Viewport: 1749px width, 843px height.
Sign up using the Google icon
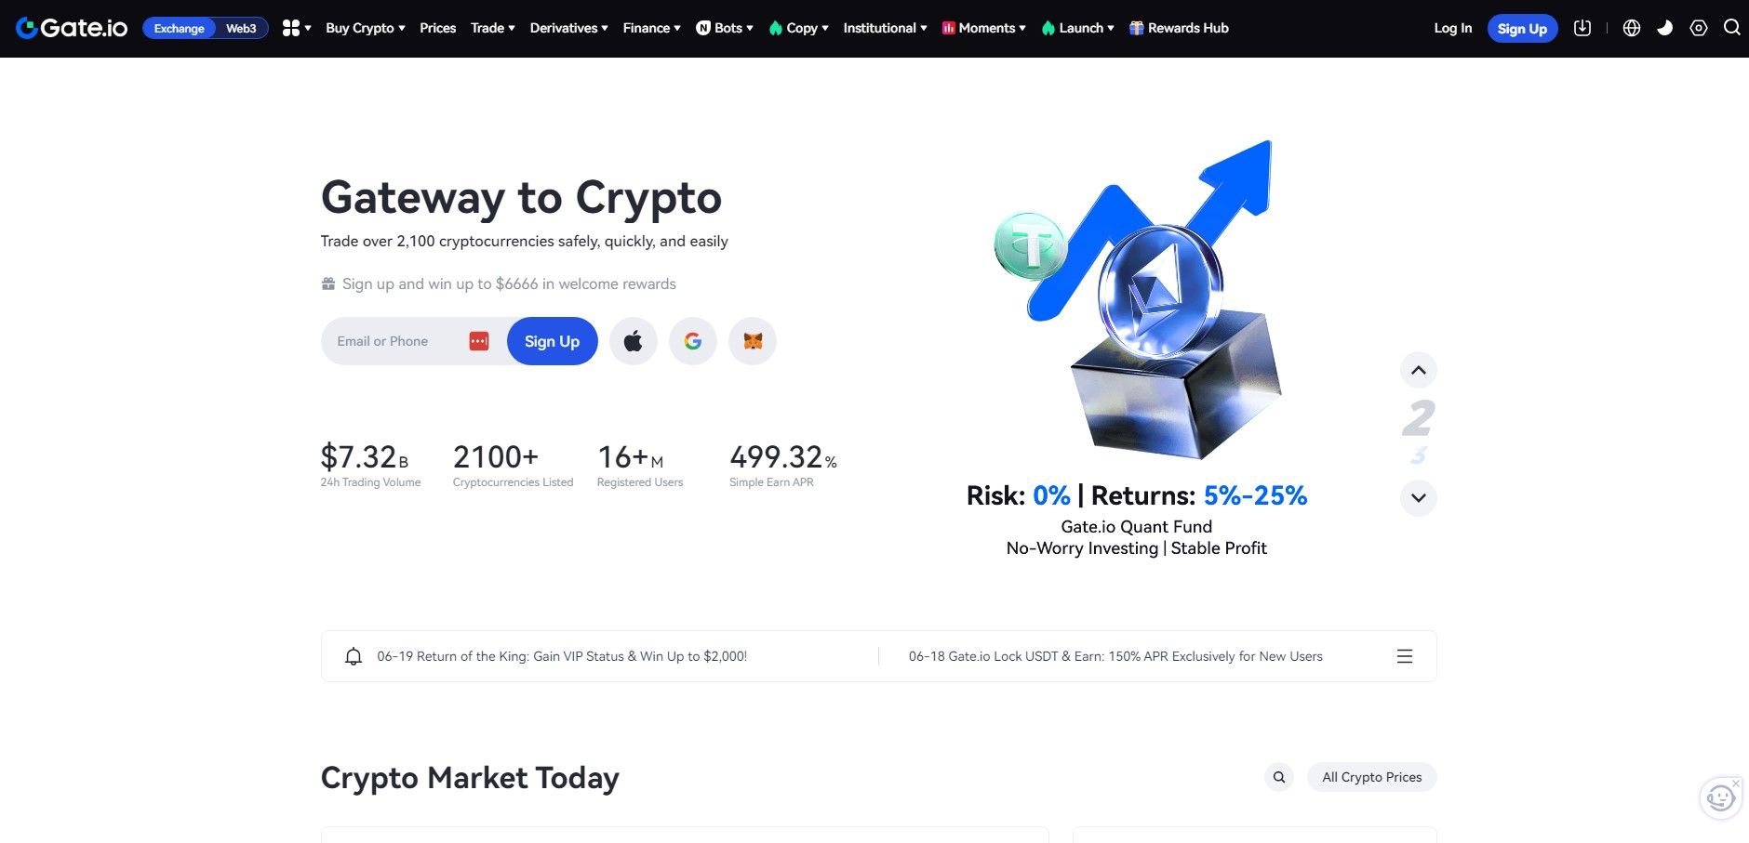(x=693, y=341)
